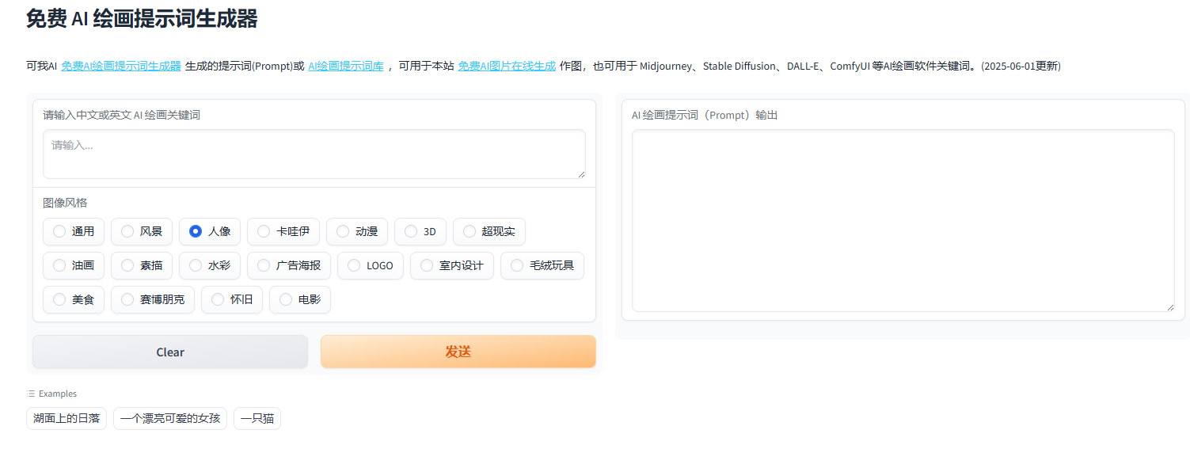Image resolution: width=1190 pixels, height=449 pixels.
Task: Click the keyword input text area
Action: click(x=314, y=154)
